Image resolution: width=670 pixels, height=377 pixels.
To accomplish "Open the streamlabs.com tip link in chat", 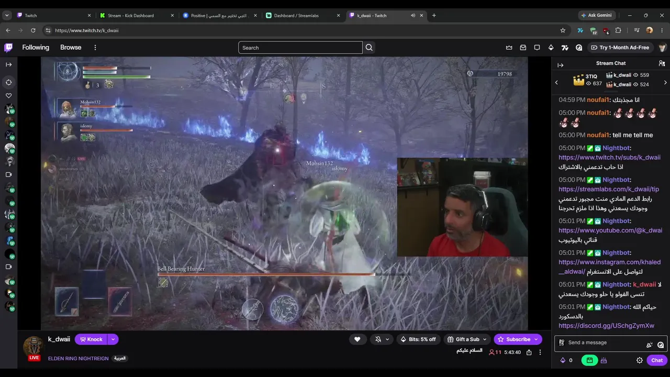I will tap(609, 189).
